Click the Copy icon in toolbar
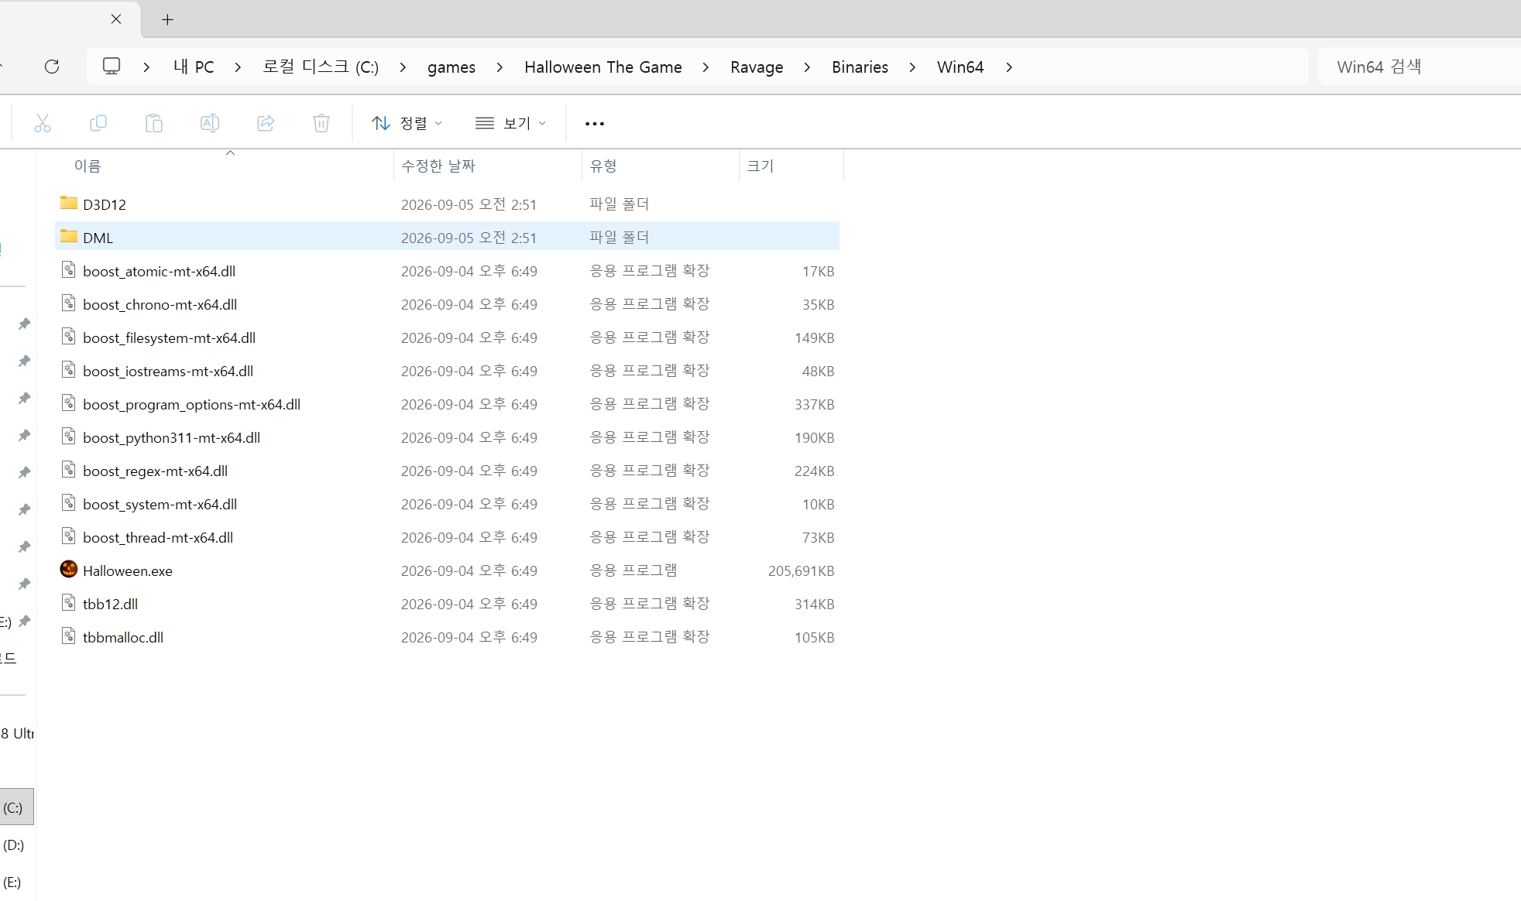Image resolution: width=1521 pixels, height=901 pixels. coord(98,123)
